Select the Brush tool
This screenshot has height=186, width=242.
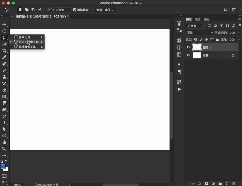point(4,70)
